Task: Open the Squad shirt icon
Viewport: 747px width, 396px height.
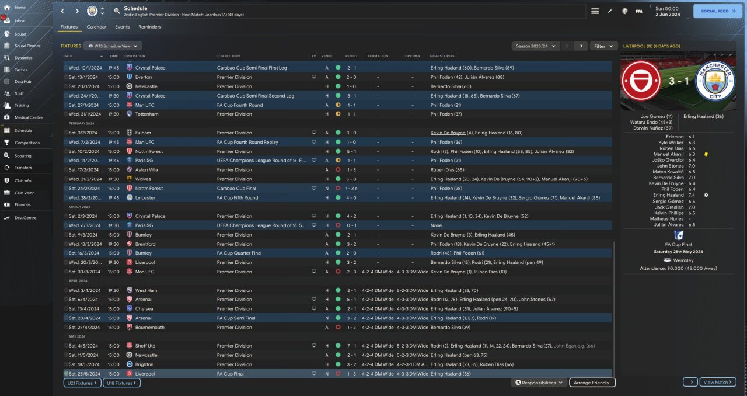Action: point(6,34)
